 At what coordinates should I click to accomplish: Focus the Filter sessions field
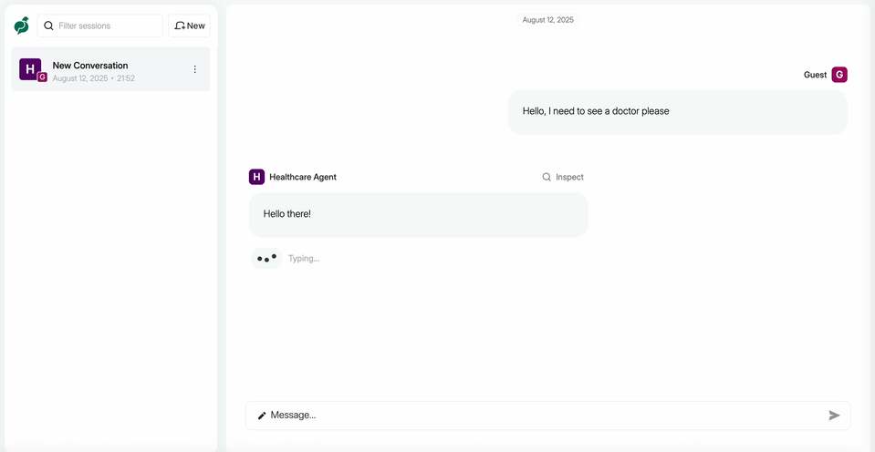[x=107, y=26]
